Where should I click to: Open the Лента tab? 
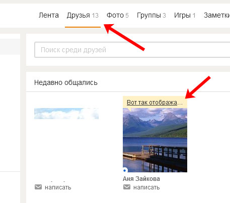click(x=49, y=15)
